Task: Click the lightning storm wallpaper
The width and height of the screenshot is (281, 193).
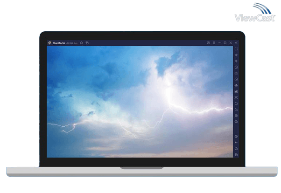Action: (139, 102)
